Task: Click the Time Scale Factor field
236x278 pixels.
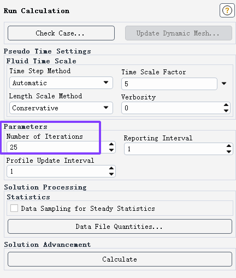Action: pyautogui.click(x=169, y=84)
